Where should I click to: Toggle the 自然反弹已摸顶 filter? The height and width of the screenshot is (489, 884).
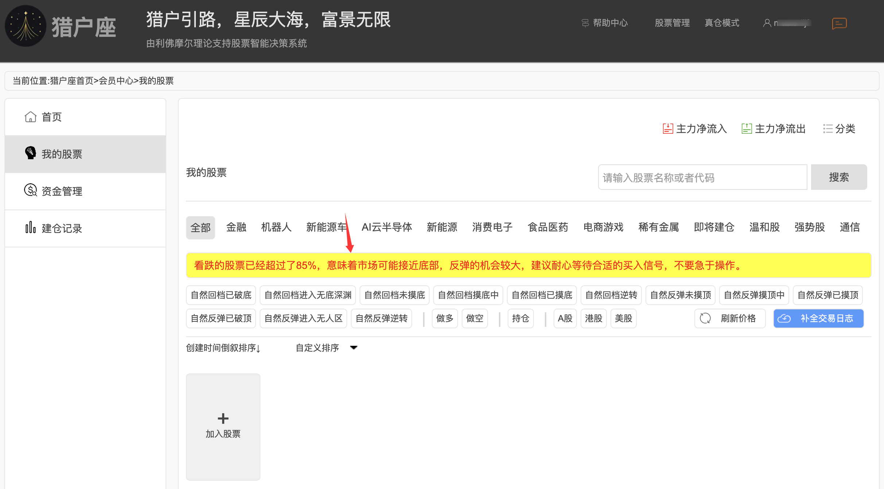[828, 295]
